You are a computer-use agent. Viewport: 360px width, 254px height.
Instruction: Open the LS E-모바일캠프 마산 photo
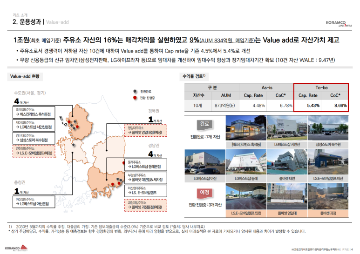pos(328,162)
